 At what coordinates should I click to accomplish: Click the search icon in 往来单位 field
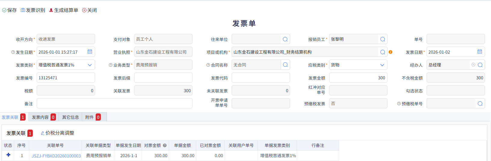pyautogui.click(x=285, y=39)
